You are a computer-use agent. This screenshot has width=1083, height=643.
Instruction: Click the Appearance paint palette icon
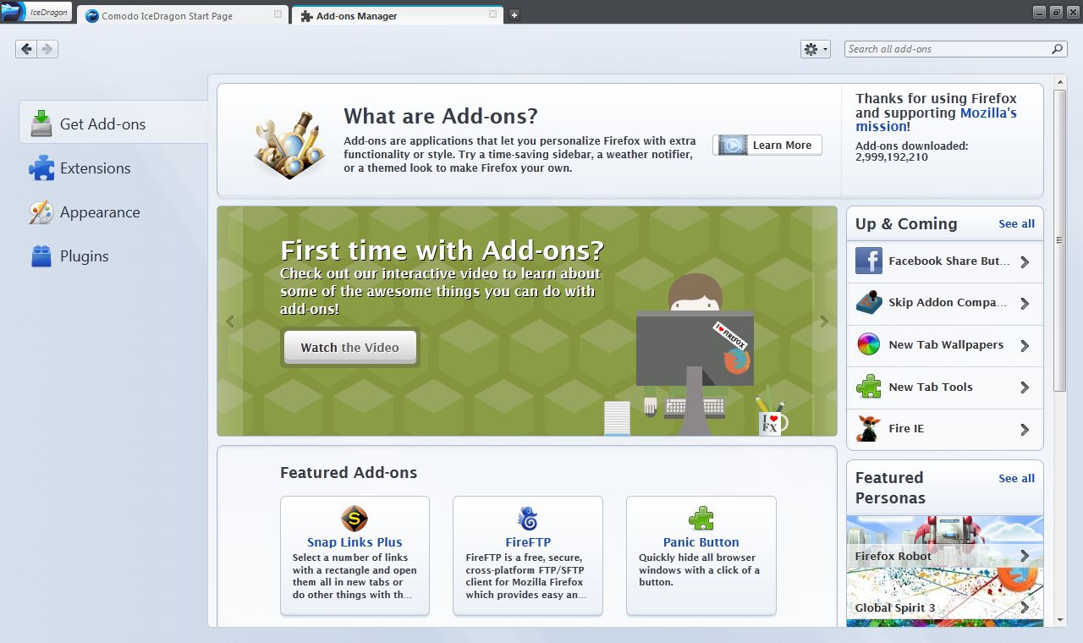pyautogui.click(x=41, y=212)
